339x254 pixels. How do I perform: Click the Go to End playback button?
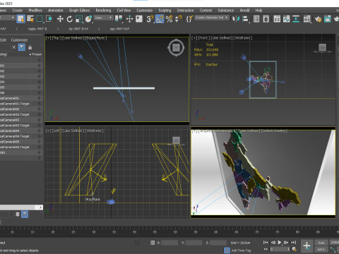293,242
